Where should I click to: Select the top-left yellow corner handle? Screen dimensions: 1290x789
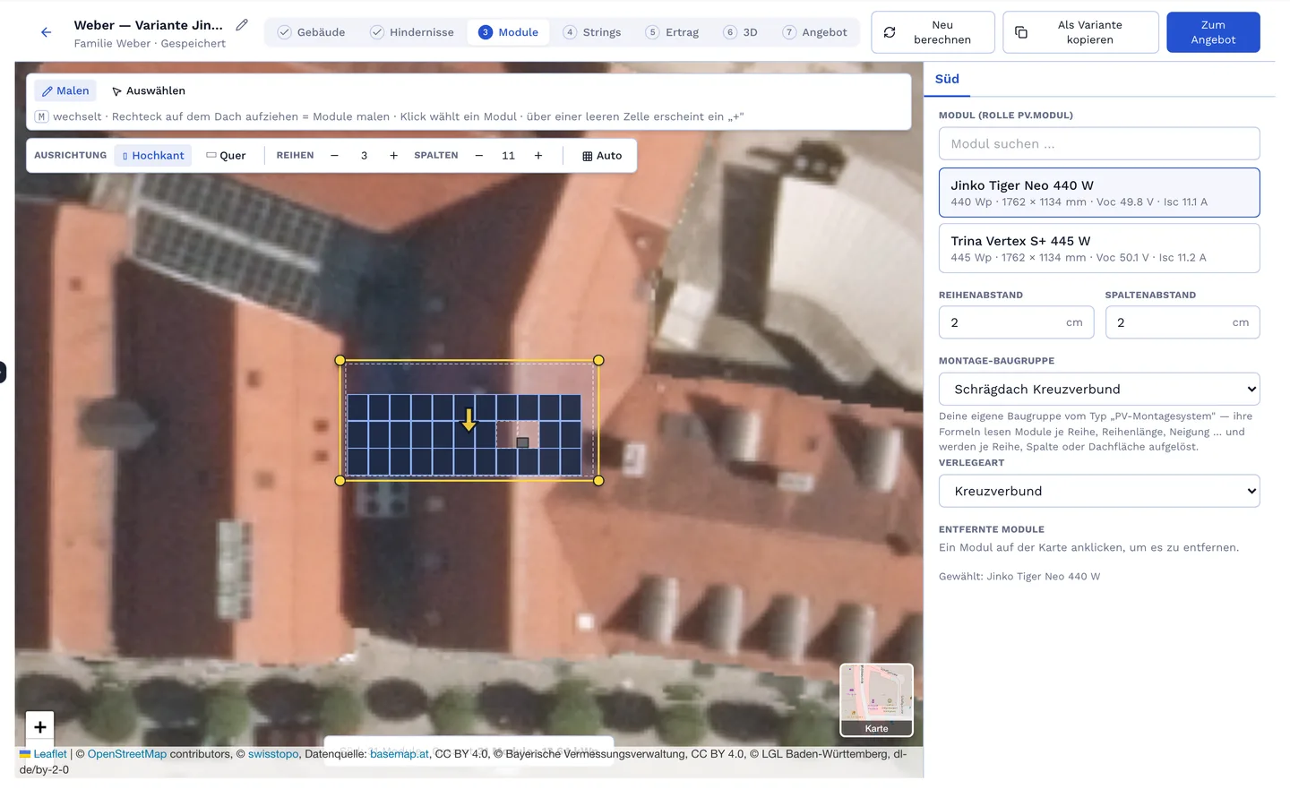pyautogui.click(x=340, y=360)
